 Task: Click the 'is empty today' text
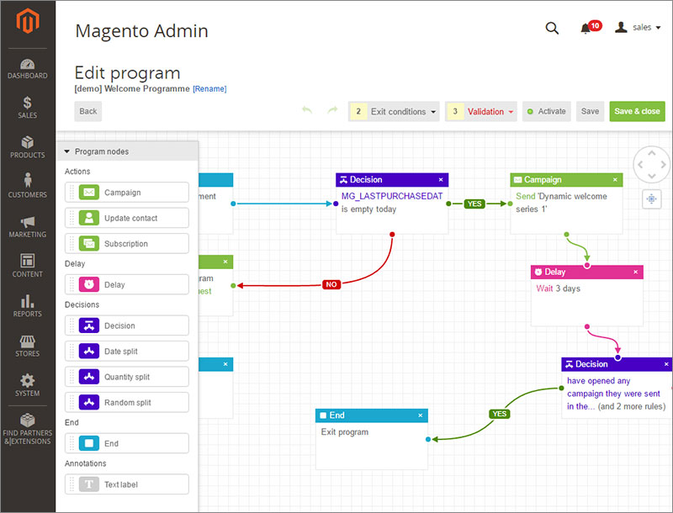click(368, 209)
